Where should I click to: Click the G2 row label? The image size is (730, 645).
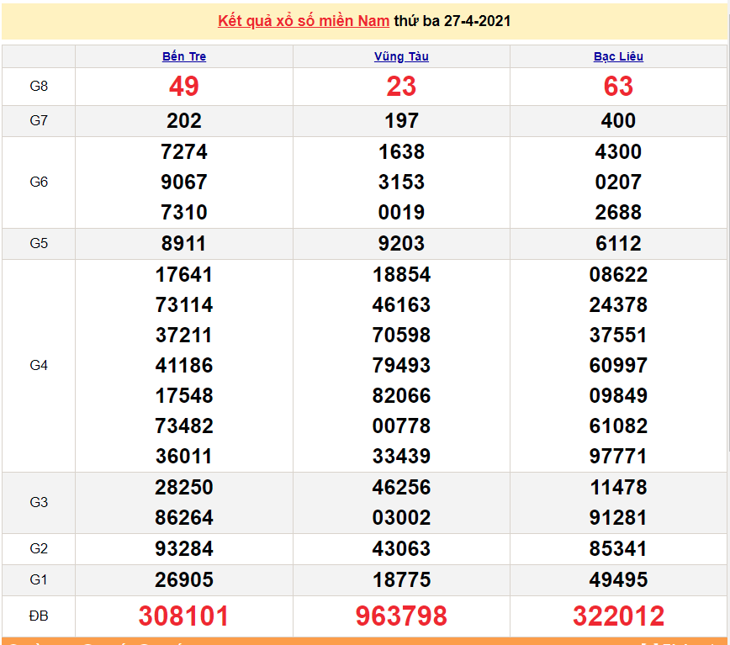39,548
